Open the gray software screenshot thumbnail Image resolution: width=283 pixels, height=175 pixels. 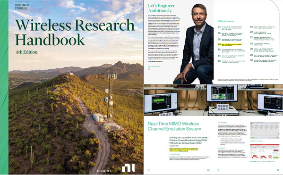[265, 130]
